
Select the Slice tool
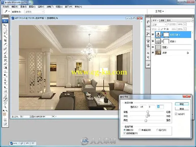tap(5, 44)
